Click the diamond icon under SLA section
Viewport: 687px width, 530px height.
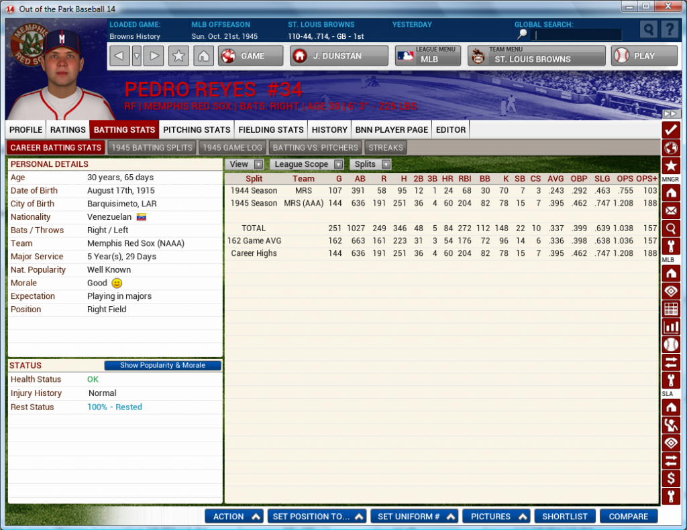pos(670,443)
